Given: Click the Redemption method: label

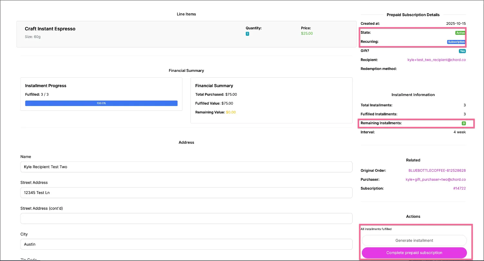Looking at the screenshot, I should (379, 69).
